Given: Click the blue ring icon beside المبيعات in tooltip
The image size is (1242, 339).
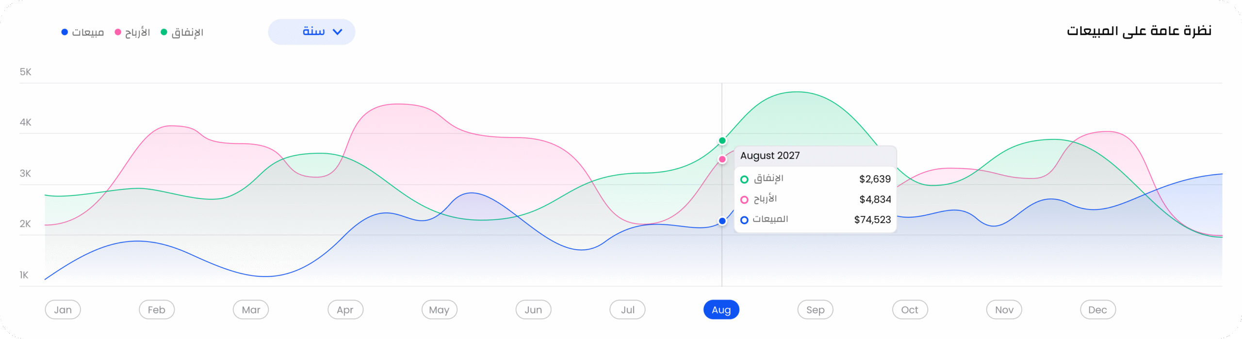Looking at the screenshot, I should (x=744, y=220).
